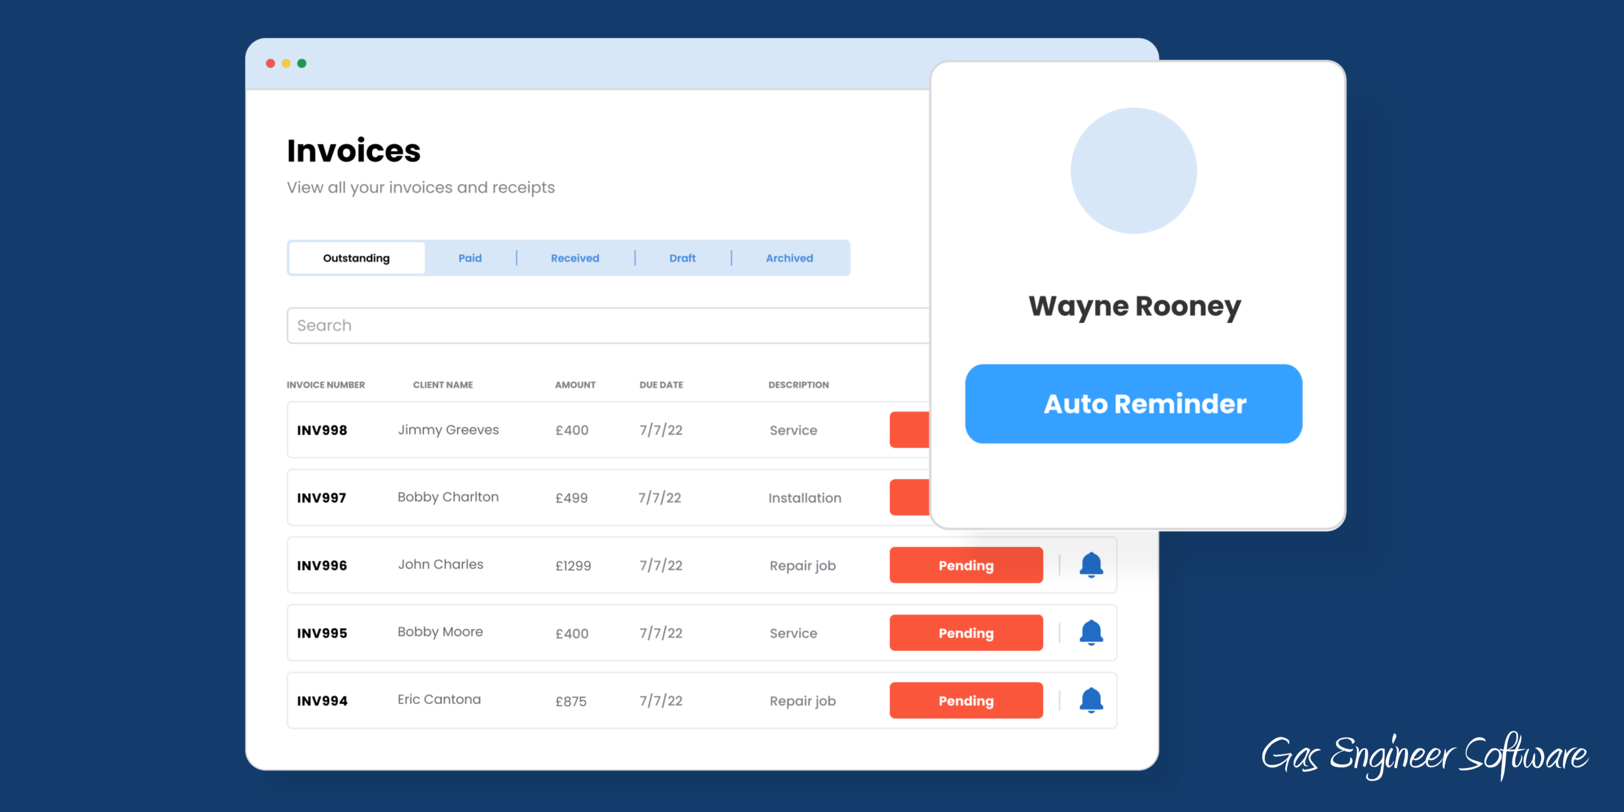Switch to the Draft invoices tab
This screenshot has width=1624, height=812.
(x=682, y=258)
